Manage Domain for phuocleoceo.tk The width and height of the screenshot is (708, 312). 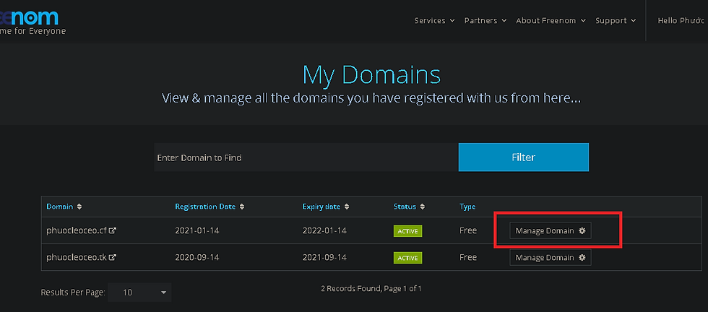click(x=551, y=257)
